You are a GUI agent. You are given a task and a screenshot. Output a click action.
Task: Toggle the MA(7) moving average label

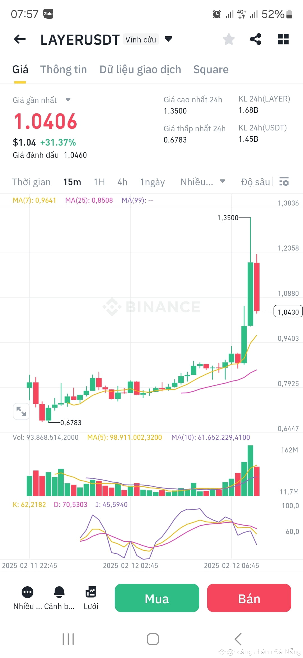(x=34, y=200)
